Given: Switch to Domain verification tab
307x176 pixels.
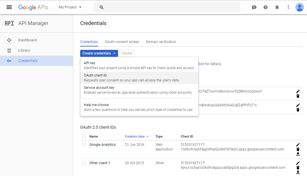Looking at the screenshot, I should tap(161, 42).
